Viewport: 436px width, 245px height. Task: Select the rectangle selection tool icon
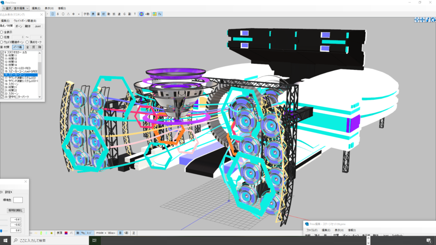(x=52, y=14)
